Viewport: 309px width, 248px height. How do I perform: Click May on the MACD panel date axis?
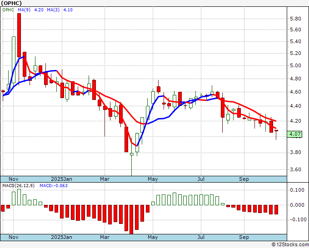coord(153,237)
